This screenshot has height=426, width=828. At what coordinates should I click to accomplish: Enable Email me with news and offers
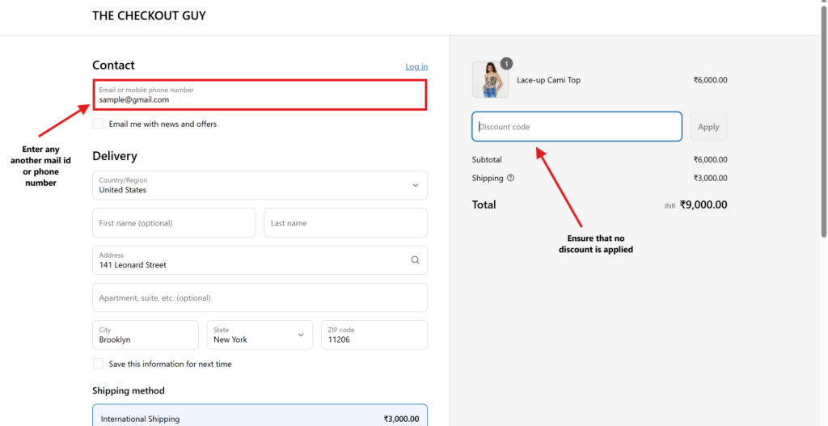pyautogui.click(x=98, y=124)
